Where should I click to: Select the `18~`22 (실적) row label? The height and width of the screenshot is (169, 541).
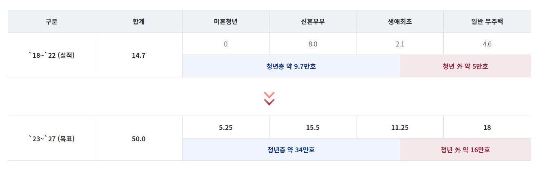pos(51,55)
